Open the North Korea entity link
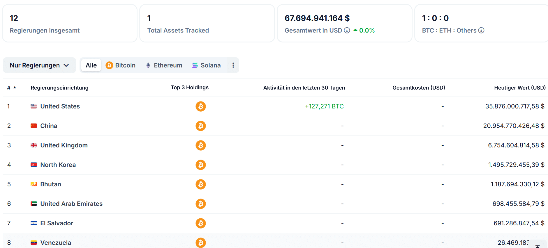 (58, 165)
